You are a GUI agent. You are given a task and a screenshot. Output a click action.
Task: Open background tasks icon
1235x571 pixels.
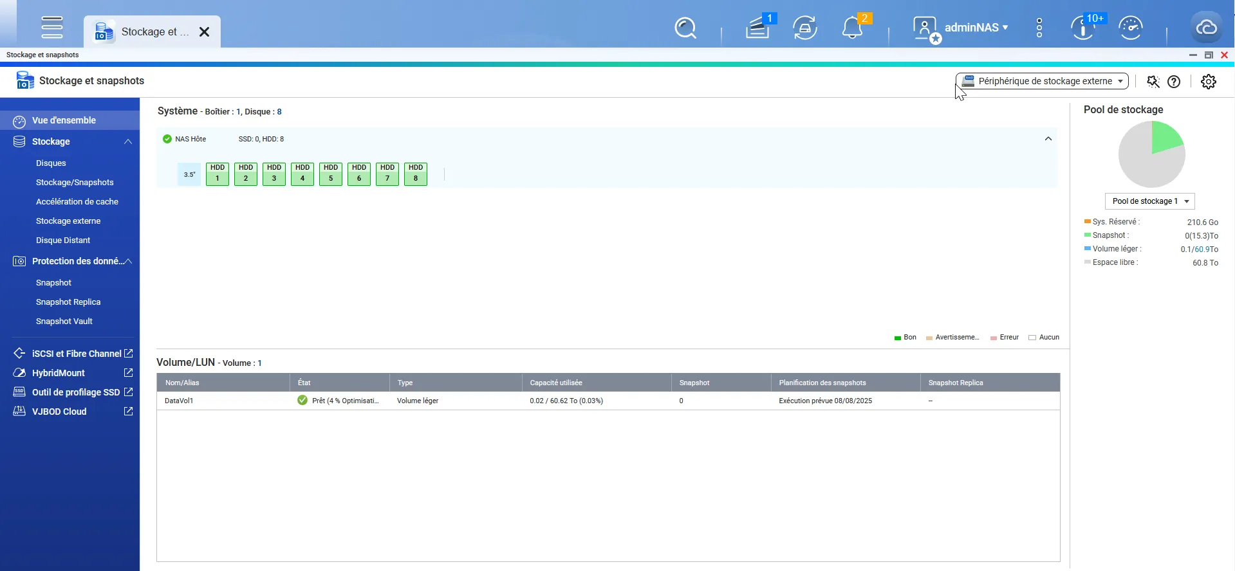pyautogui.click(x=804, y=28)
